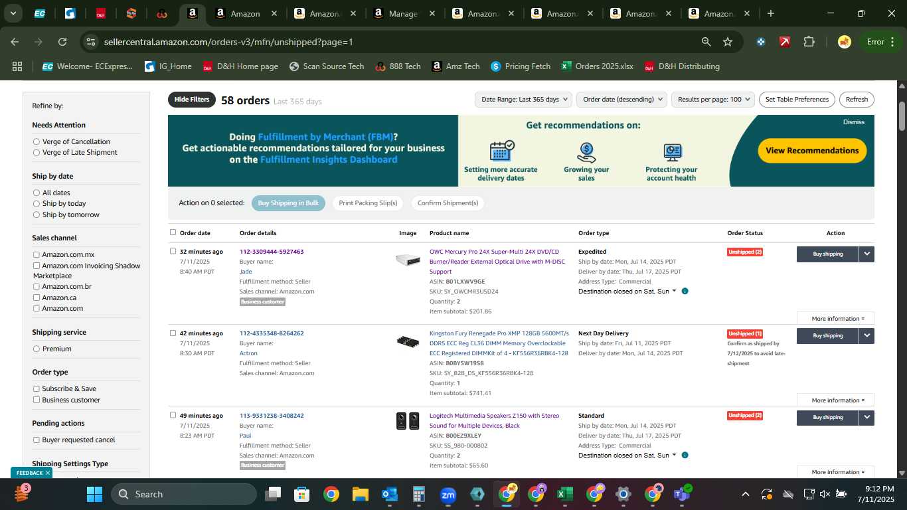
Task: Click the red arrow extension icon
Action: pyautogui.click(x=785, y=42)
